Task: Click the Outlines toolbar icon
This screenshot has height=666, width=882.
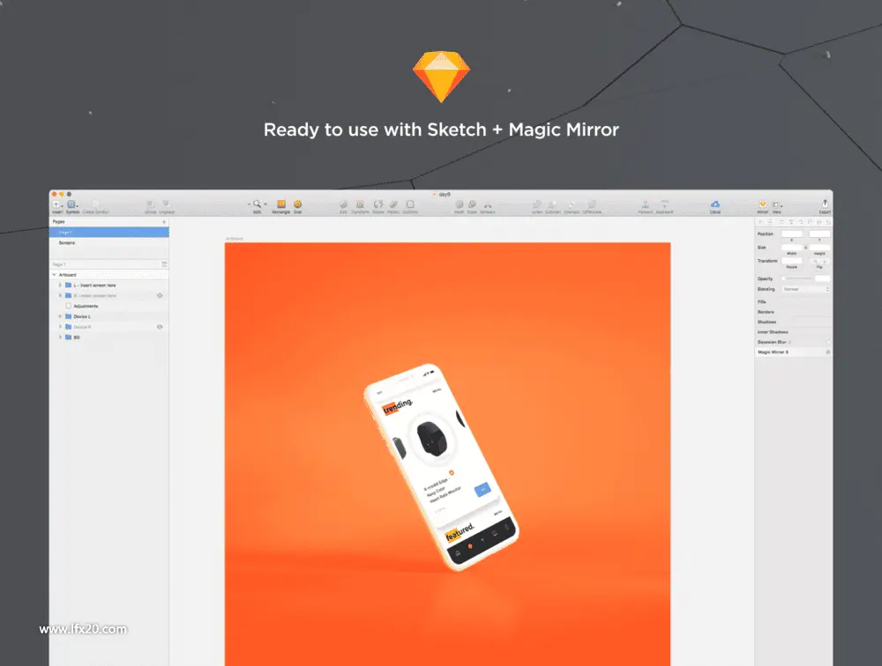Action: [x=410, y=204]
